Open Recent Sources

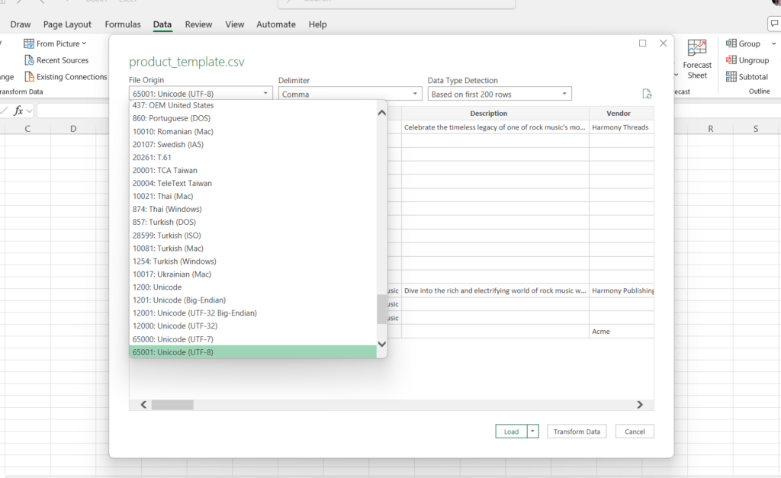coord(56,60)
